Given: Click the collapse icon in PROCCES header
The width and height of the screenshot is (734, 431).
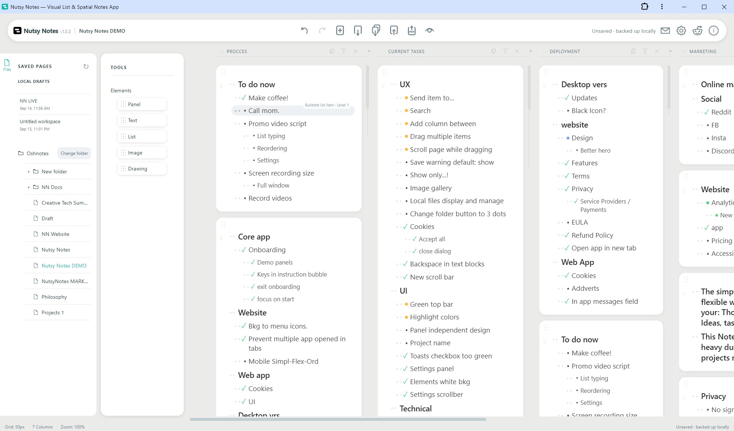Looking at the screenshot, I should pyautogui.click(x=344, y=51).
